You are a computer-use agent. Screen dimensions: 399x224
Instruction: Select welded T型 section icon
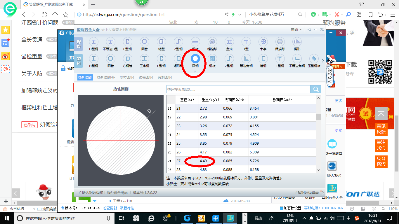(x=246, y=44)
